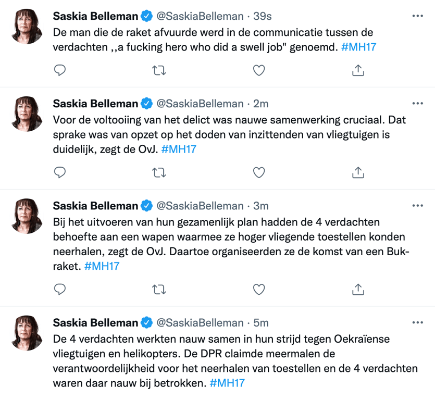Click the avatar on the 5m tweet
This screenshot has width=435, height=400.
click(x=27, y=333)
